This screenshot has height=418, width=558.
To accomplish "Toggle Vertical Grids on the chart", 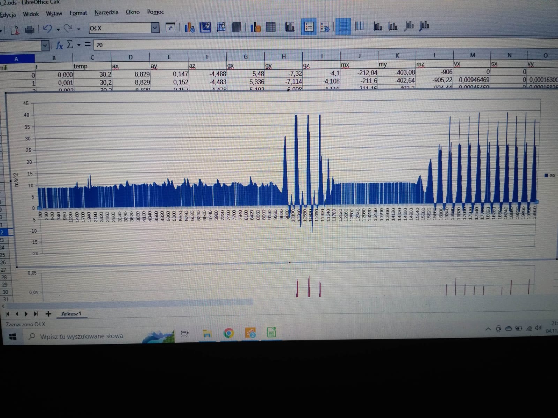I will (x=359, y=26).
